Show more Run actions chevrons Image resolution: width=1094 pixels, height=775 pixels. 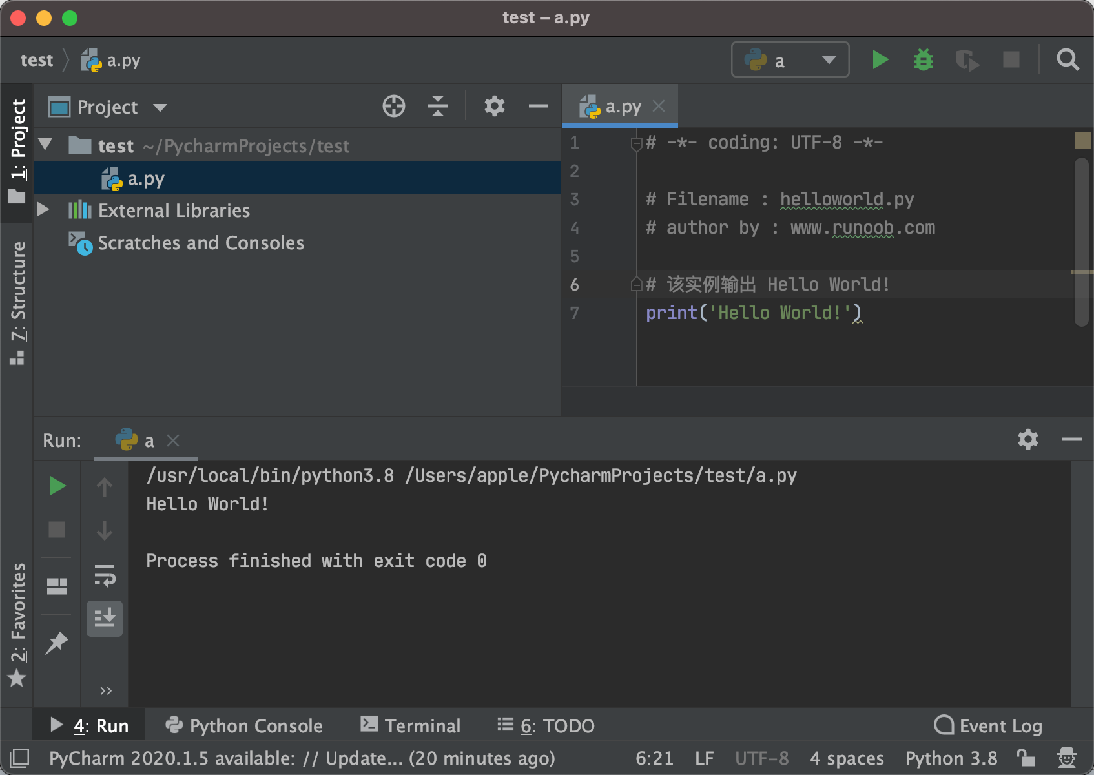(106, 691)
